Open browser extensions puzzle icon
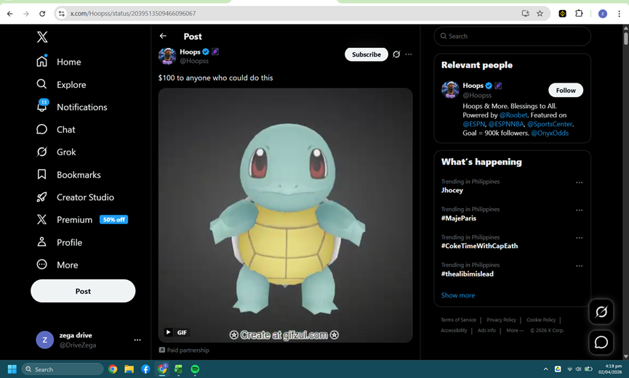 (x=578, y=14)
